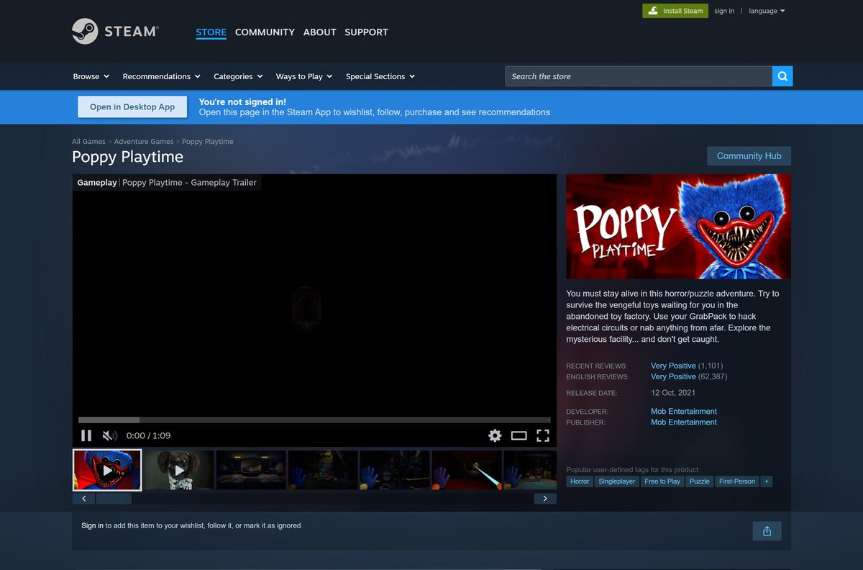
Task: Click Open in Desktop App button
Action: point(132,107)
